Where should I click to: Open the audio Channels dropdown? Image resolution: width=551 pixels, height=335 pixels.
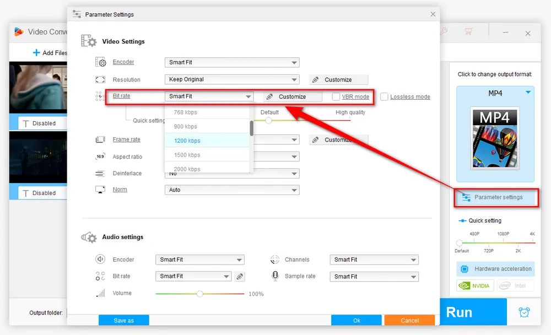point(374,260)
